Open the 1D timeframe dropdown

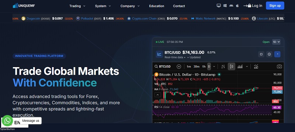[x=276, y=42]
